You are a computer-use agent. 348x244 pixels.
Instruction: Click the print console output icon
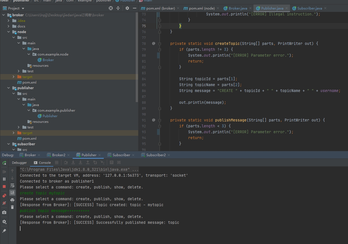pos(12,200)
